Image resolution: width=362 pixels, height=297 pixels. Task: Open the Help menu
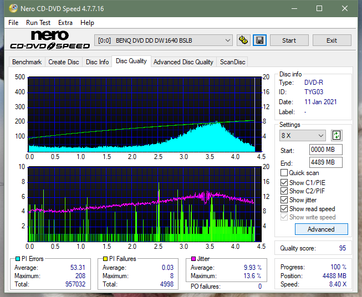tap(87, 23)
